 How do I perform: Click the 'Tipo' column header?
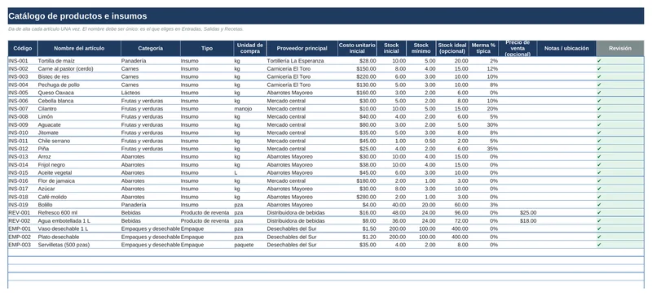(x=207, y=49)
